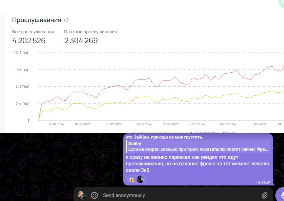Viewport: 284px width, 201px height.
Task: Click the user avatar in message reaction
Action: [140, 179]
